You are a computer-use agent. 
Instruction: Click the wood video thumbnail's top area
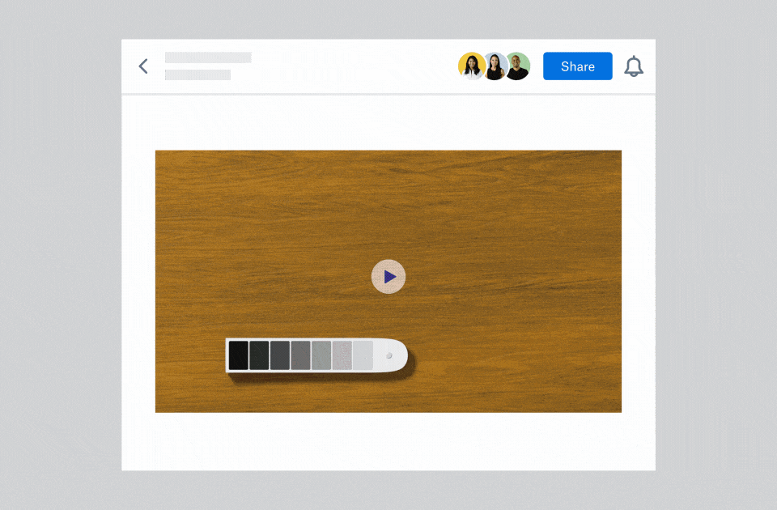pyautogui.click(x=388, y=186)
